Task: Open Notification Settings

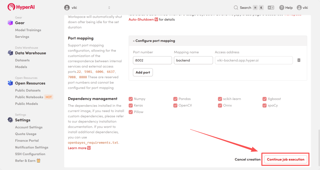Action: pyautogui.click(x=32, y=147)
